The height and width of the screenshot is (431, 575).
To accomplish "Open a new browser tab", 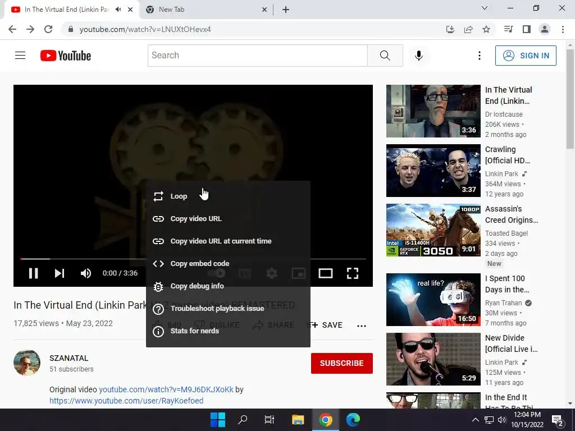I will pos(286,10).
